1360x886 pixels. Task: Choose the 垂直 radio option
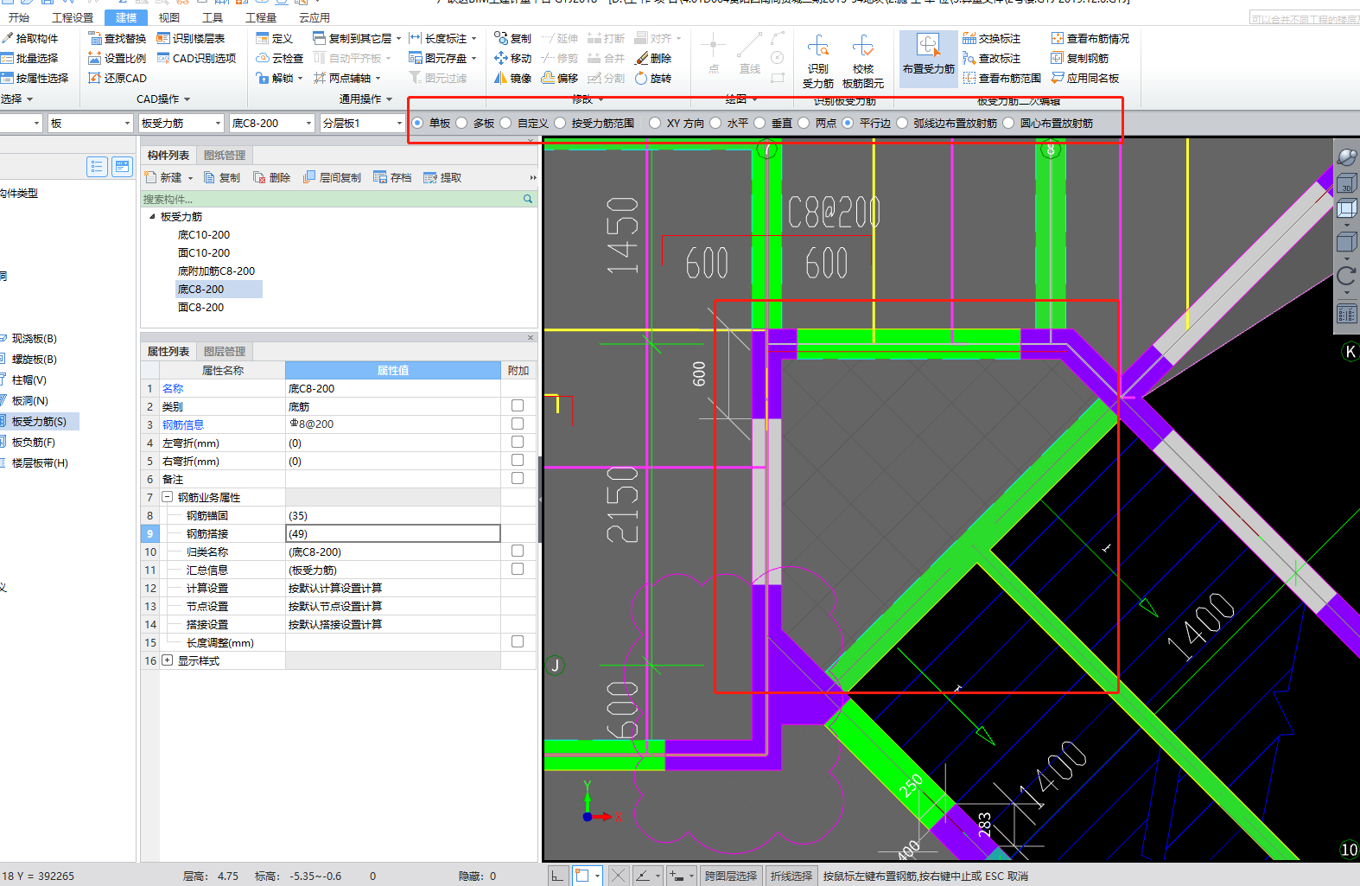tap(760, 124)
